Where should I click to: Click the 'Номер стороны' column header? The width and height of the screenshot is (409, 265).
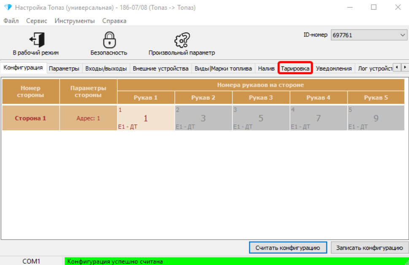[30, 91]
